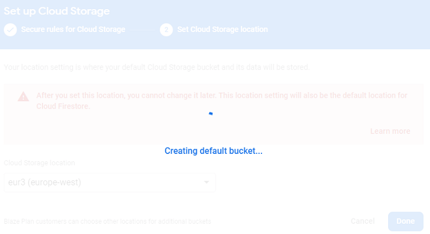Select Set Cloud Storage location step
Screen dimensions: 430x234
click(222, 30)
